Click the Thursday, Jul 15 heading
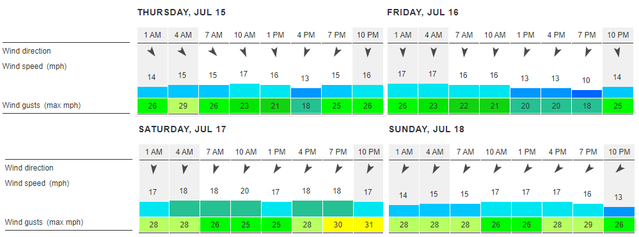The height and width of the screenshot is (237, 639). point(182,13)
